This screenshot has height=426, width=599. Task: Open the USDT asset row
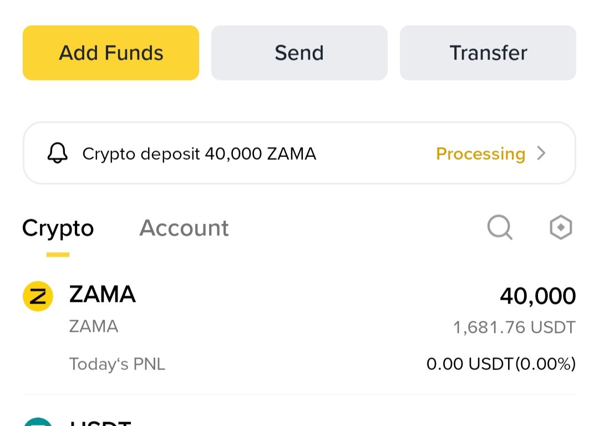[x=299, y=422]
